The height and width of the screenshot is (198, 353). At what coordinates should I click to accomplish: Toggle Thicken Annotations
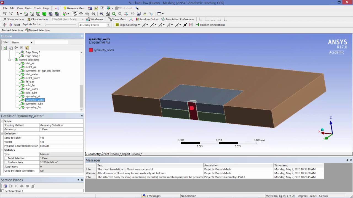coord(210,25)
